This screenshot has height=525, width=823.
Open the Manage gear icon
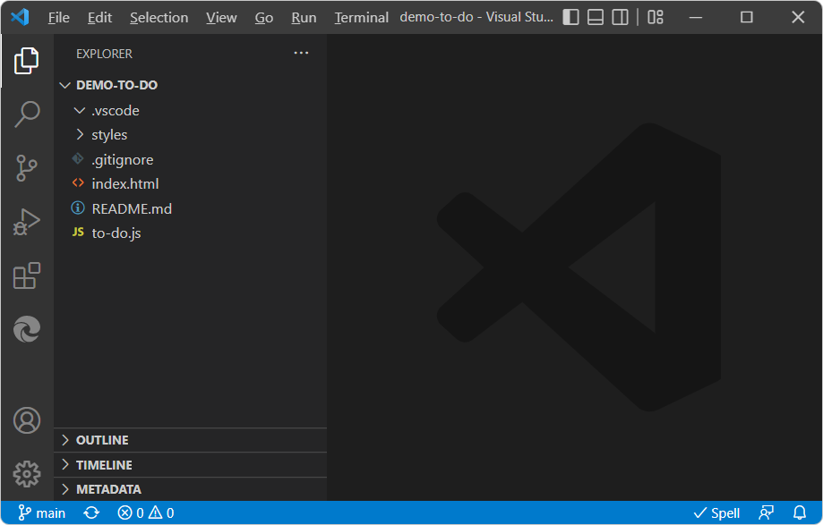(x=27, y=473)
